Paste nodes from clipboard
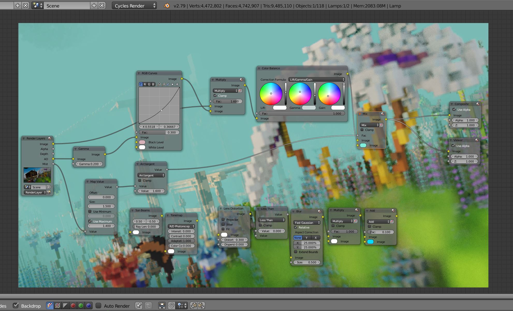The height and width of the screenshot is (311, 513). point(201,306)
